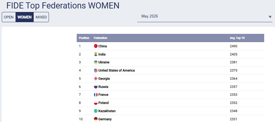
Task: Open the May 2026 period dropdown
Action: click(205, 16)
